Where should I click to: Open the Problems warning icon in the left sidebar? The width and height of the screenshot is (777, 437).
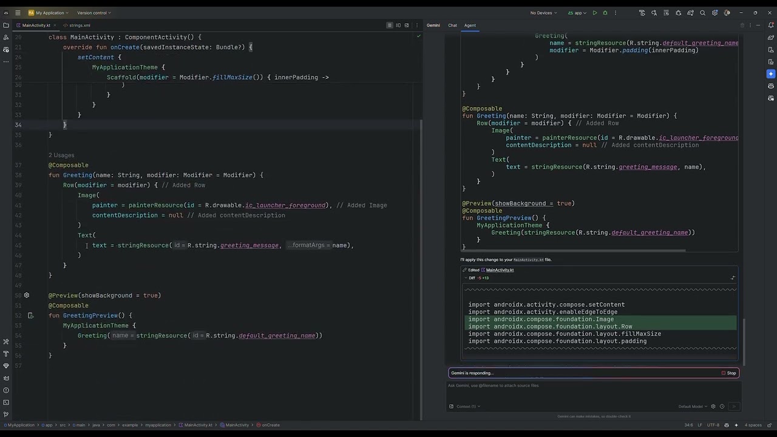tap(6, 390)
